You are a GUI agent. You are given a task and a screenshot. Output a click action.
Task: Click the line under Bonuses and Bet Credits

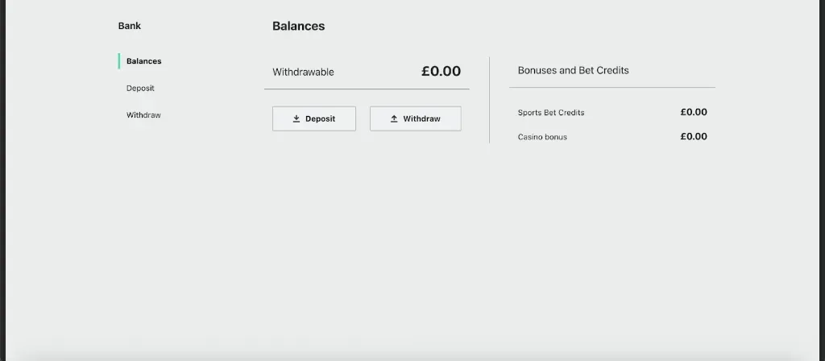coord(612,87)
